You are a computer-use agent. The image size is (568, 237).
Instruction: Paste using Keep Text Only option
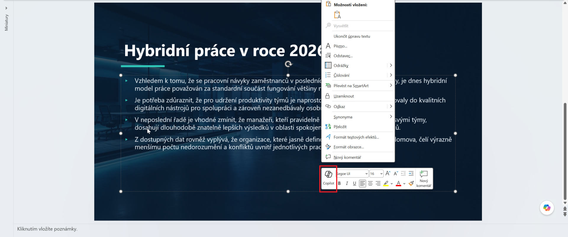click(x=337, y=15)
